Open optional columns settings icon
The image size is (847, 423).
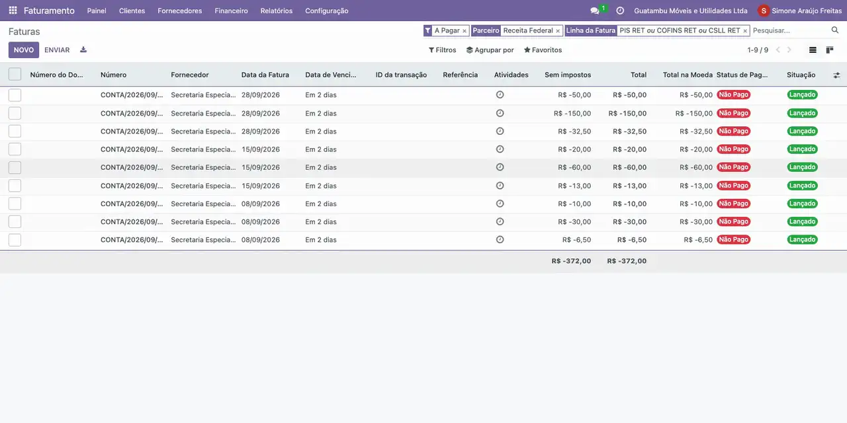(x=836, y=75)
